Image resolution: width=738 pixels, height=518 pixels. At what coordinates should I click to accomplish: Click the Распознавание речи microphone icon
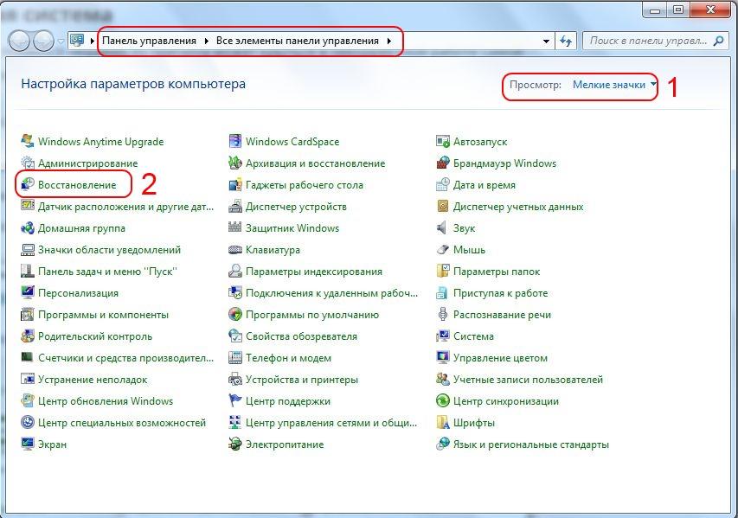point(442,314)
